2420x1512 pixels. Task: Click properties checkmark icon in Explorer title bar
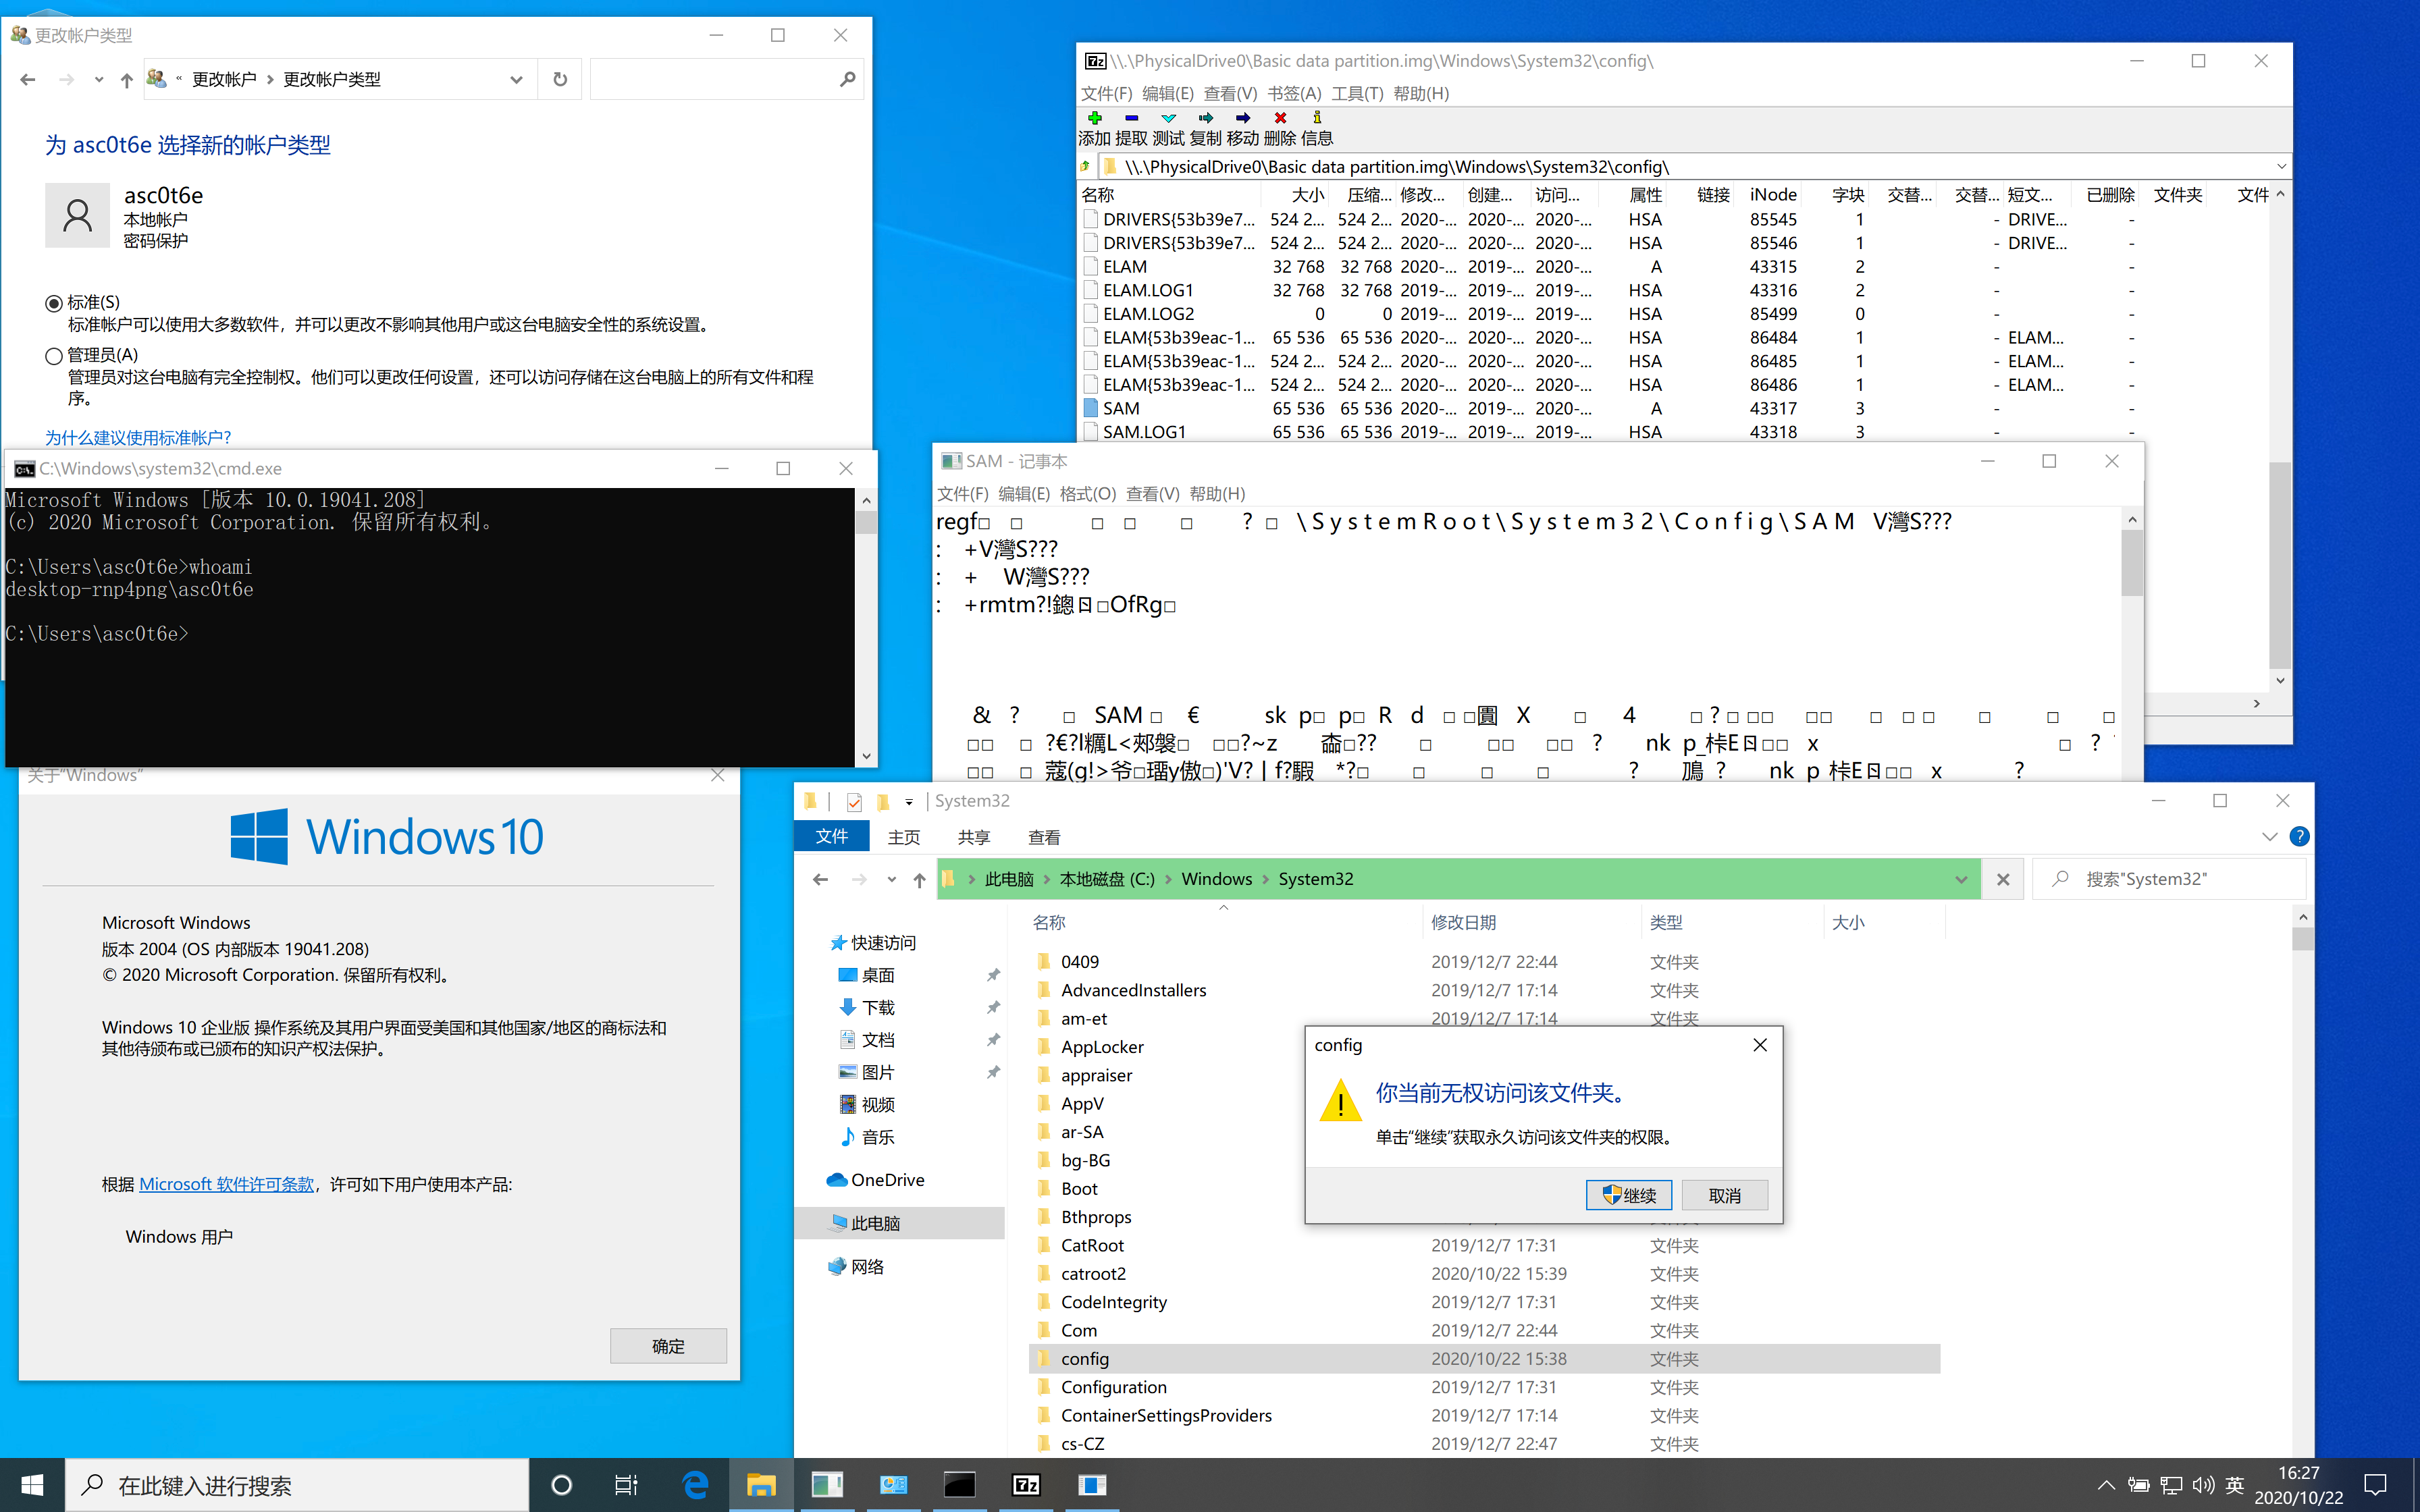tap(854, 801)
